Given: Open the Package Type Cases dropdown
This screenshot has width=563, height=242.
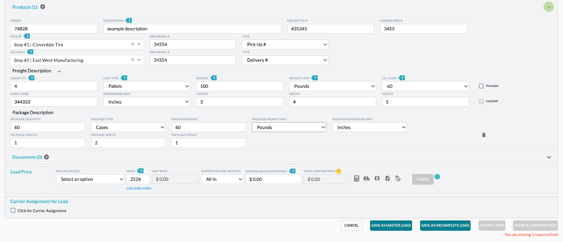Looking at the screenshot, I should pyautogui.click(x=128, y=127).
